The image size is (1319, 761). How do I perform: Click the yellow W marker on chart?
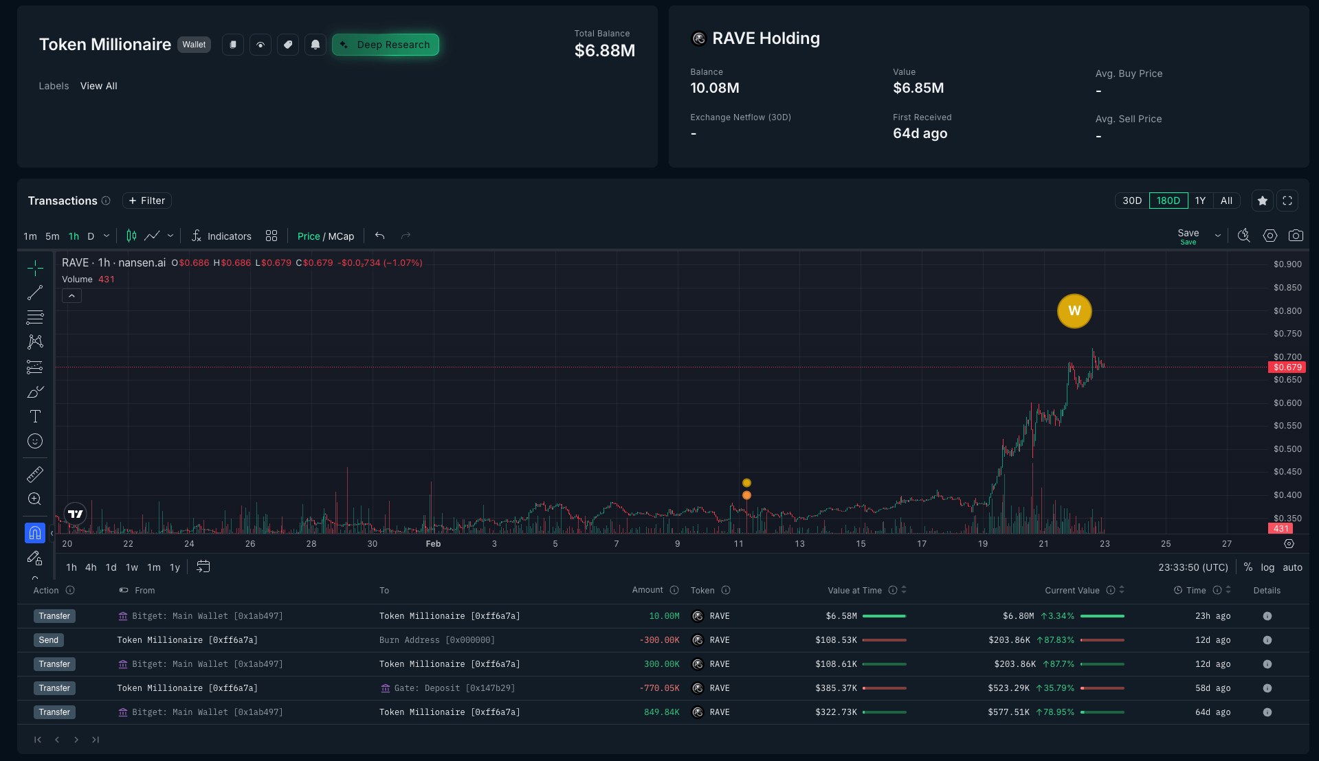(1074, 311)
